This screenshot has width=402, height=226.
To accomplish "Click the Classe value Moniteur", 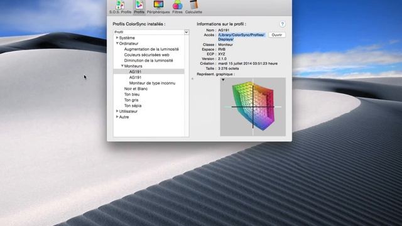I will (225, 45).
